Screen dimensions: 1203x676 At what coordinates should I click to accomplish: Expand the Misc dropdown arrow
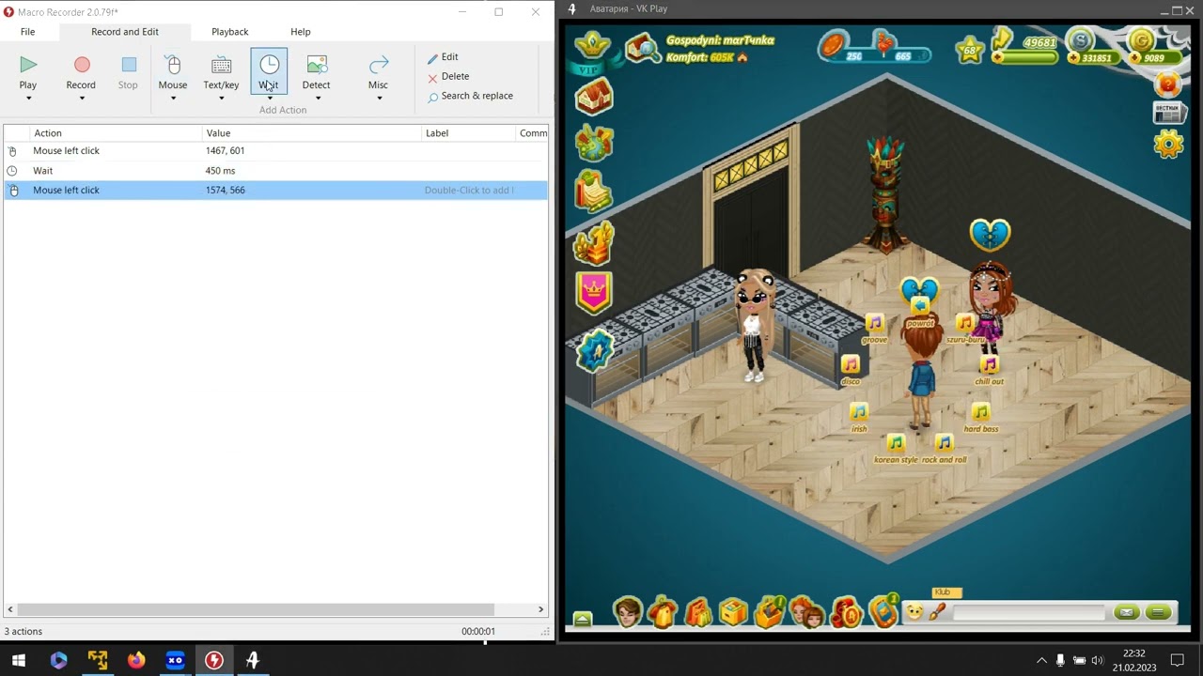[379, 98]
